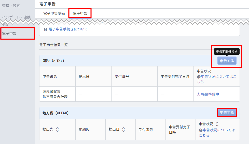Click the 明細数 column header
This screenshot has height=144, width=249.
click(x=84, y=130)
